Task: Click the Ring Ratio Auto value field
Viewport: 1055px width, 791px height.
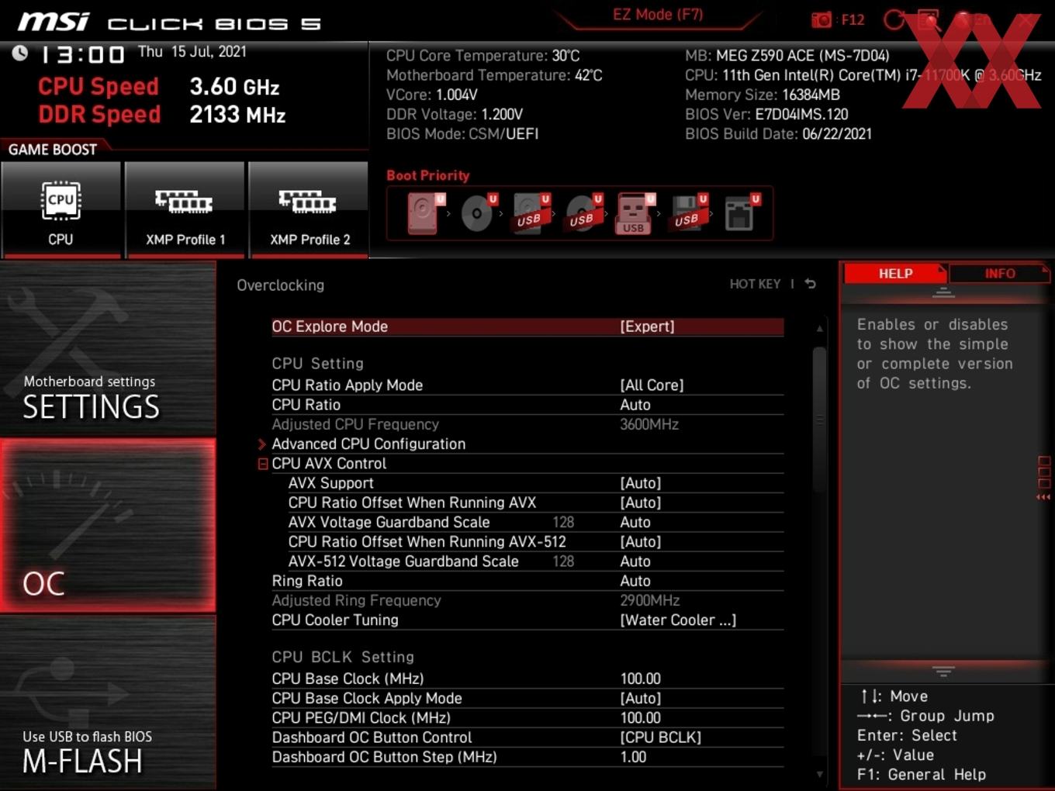Action: point(635,581)
